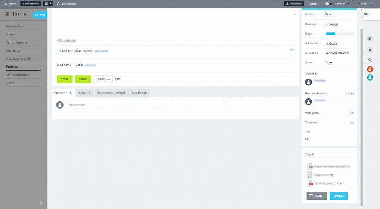Viewport: 380px width, 209px height.
Task: Open the Miro Boards tab
Action: click(x=140, y=93)
